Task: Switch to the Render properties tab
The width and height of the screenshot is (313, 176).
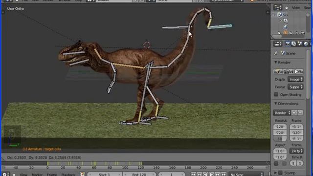Action: (288, 44)
